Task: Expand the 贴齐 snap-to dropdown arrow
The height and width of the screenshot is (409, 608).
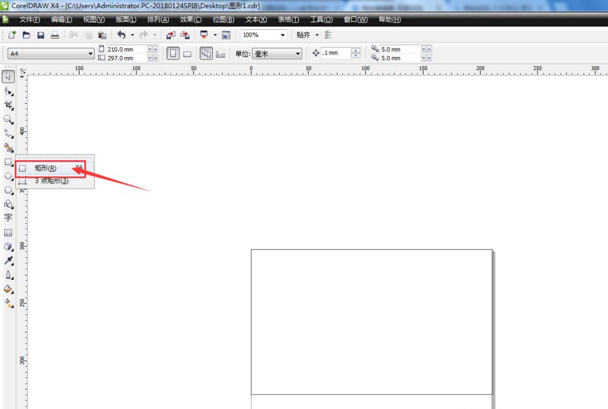Action: tap(317, 35)
